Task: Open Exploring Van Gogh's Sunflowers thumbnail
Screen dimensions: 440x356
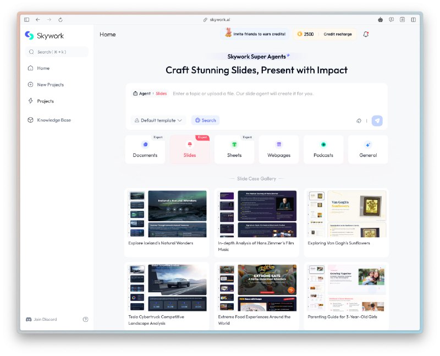Action: [x=346, y=214]
